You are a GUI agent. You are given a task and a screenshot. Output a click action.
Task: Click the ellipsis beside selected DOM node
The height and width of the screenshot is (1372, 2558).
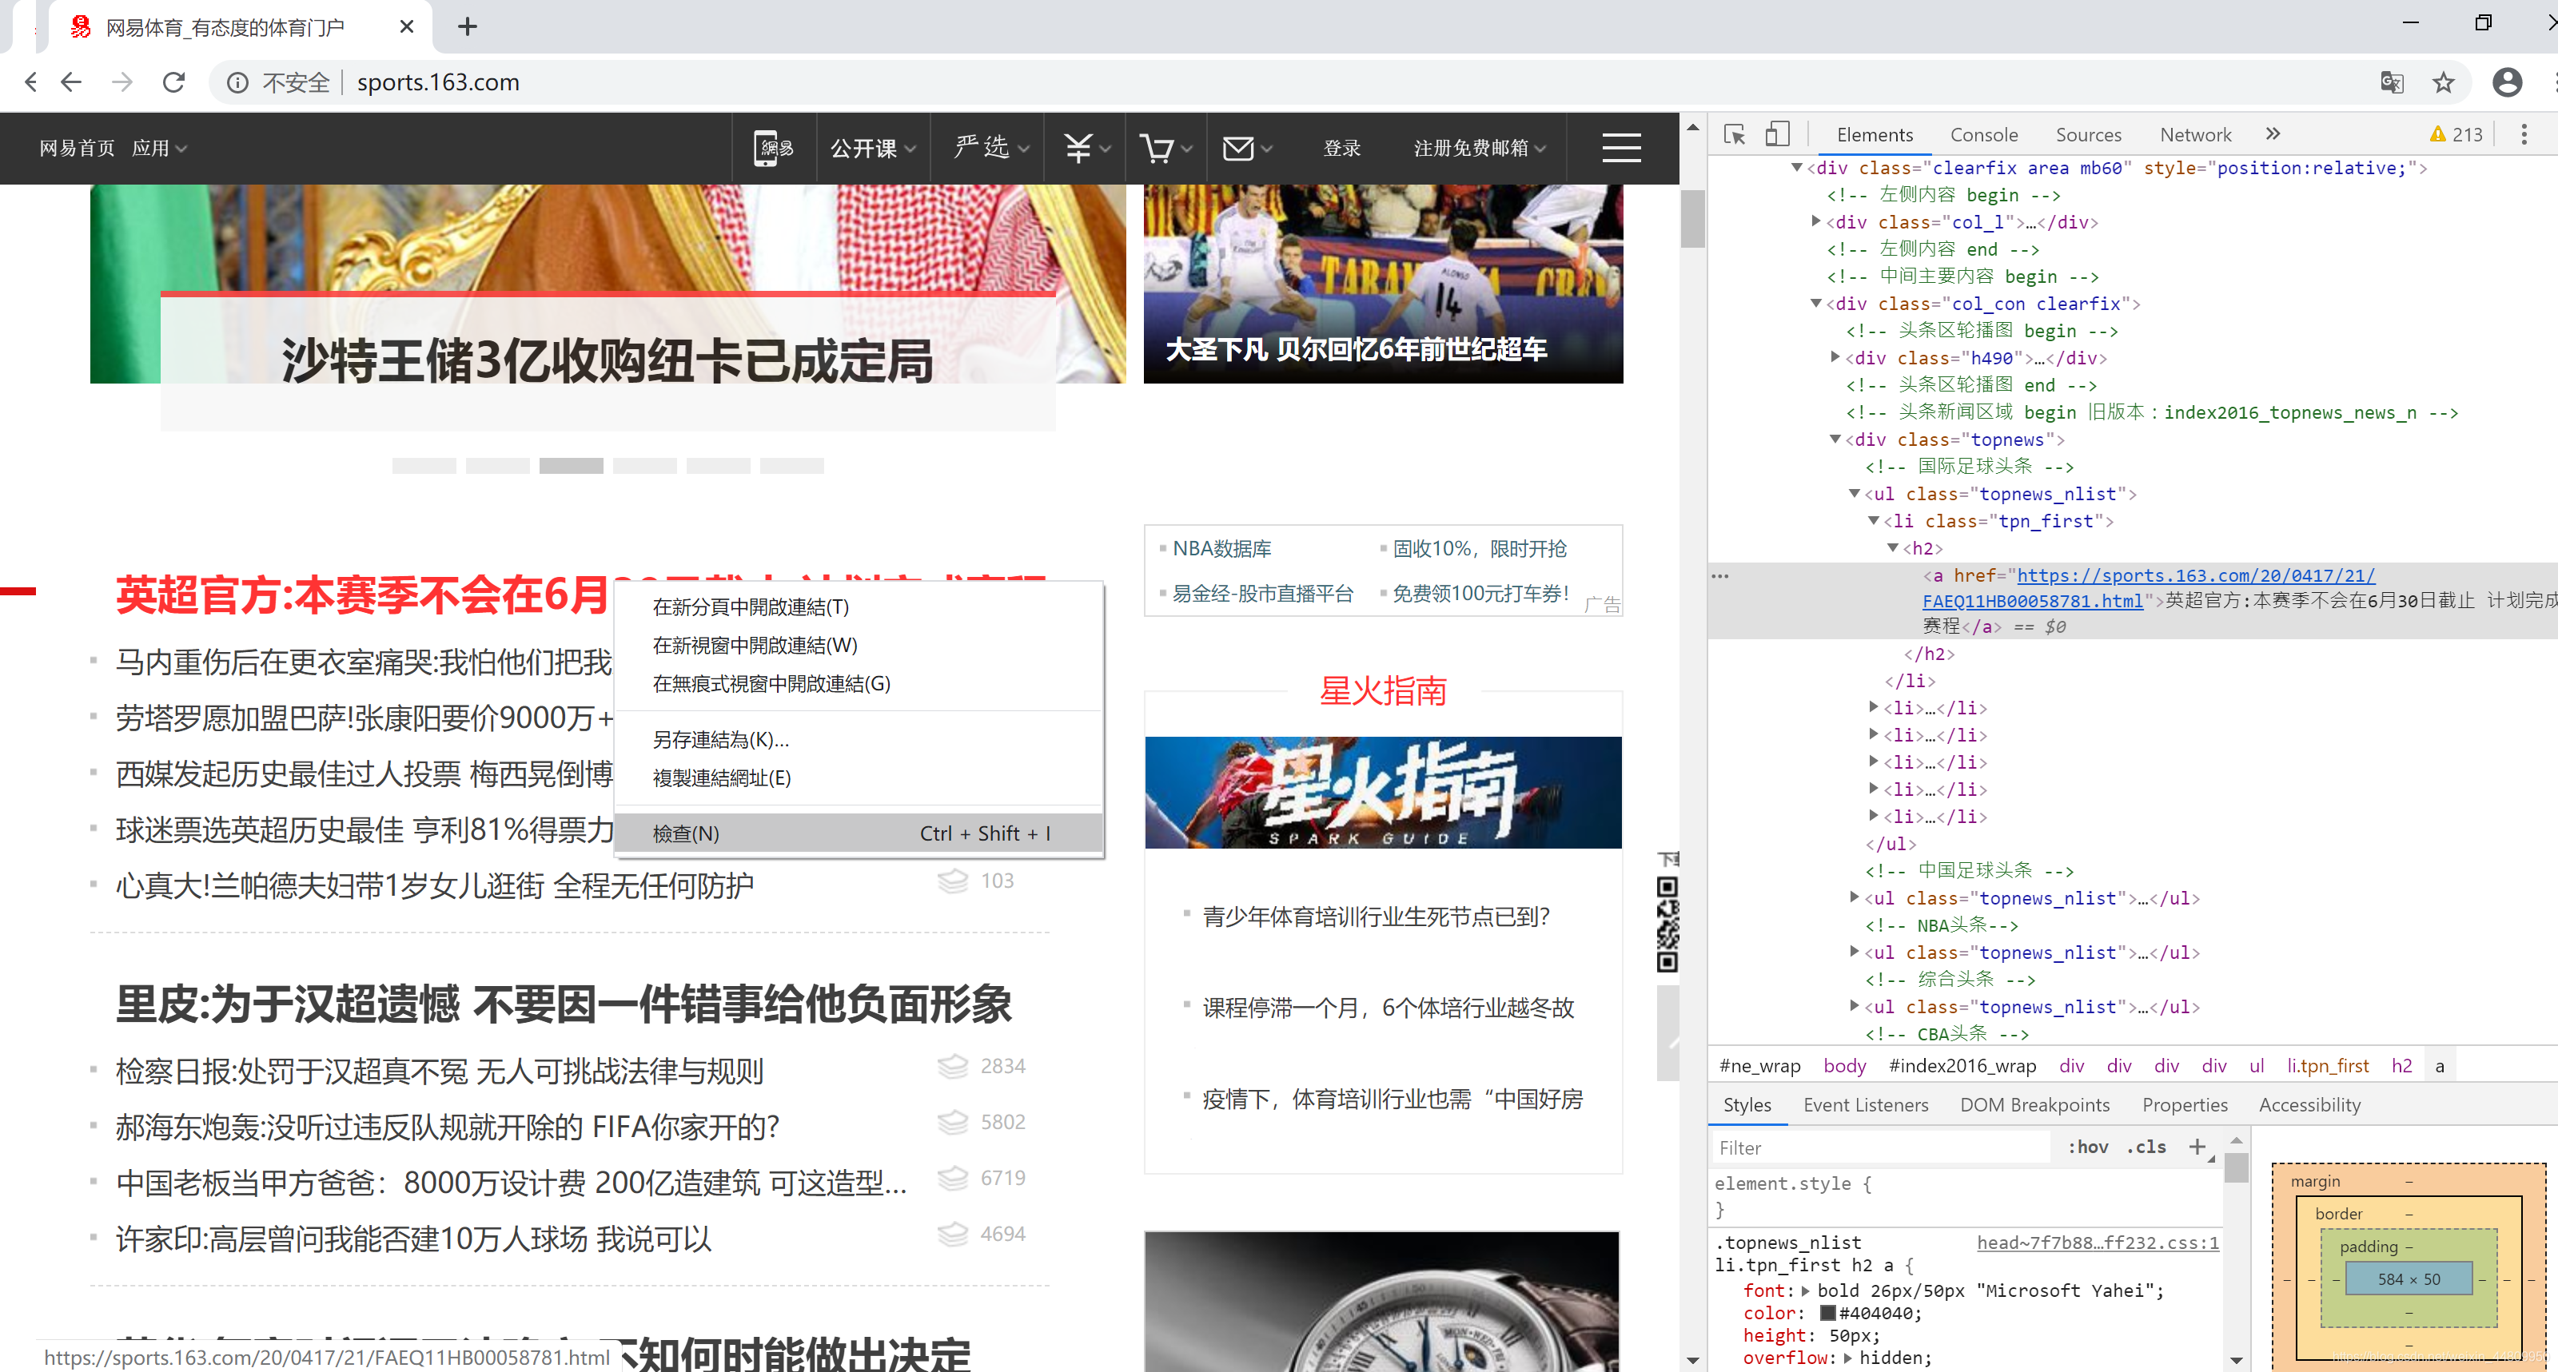(1720, 576)
